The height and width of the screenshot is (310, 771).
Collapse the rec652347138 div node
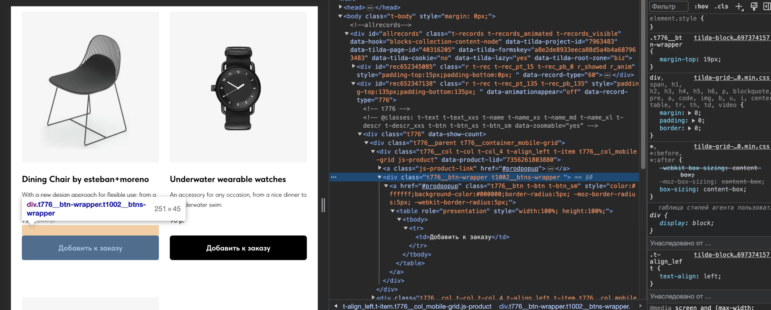coord(354,84)
